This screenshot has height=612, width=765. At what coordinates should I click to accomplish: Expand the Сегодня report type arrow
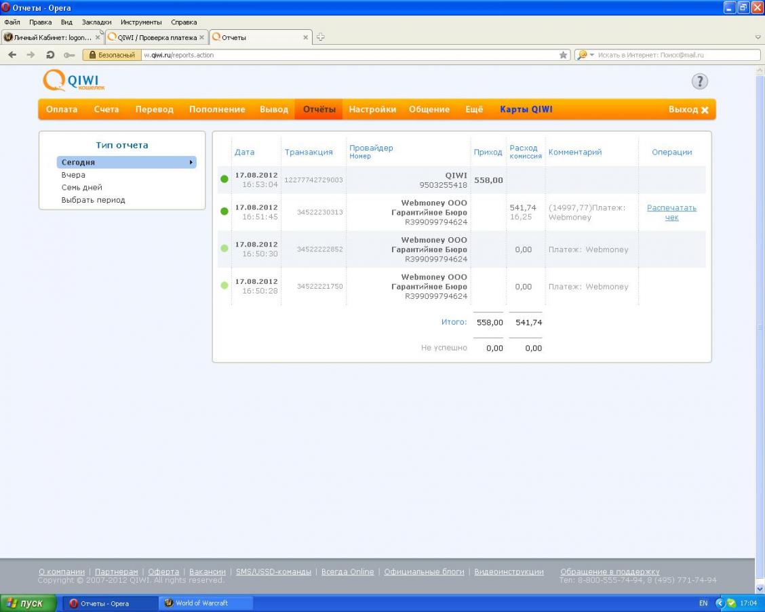(191, 163)
